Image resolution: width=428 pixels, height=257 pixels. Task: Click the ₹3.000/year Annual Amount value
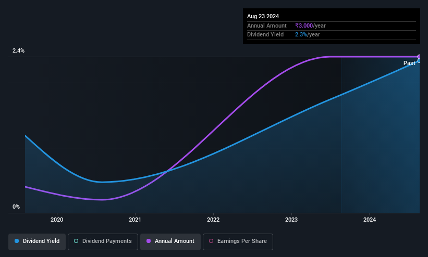(x=310, y=25)
